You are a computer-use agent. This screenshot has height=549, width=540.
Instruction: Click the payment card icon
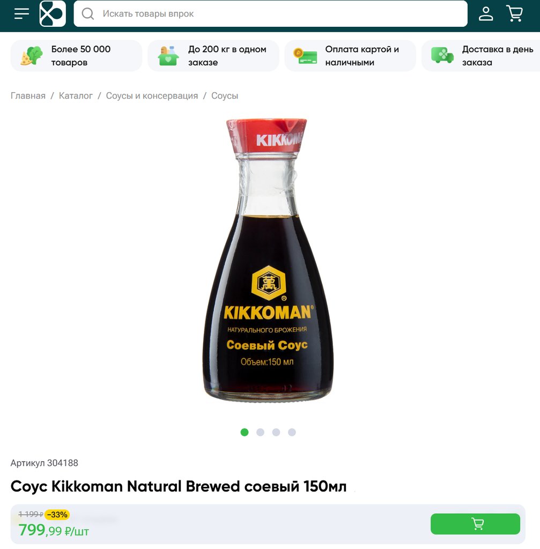pos(305,56)
